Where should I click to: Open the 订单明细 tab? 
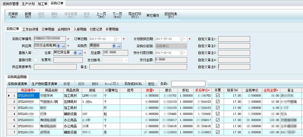tap(48, 30)
